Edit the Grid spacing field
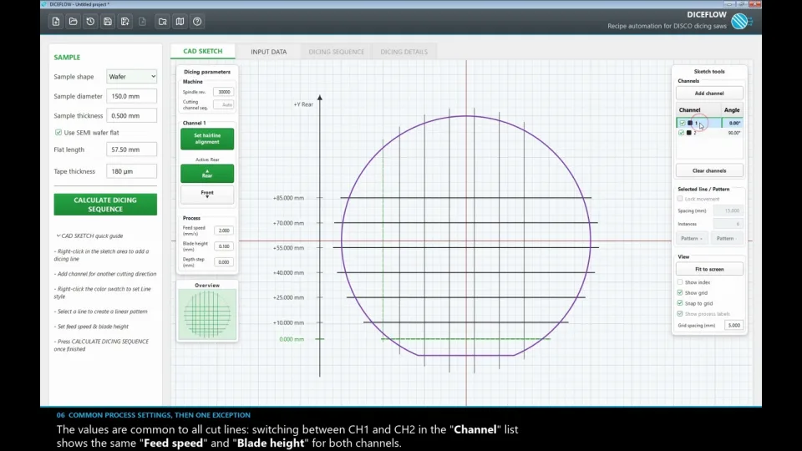 734,325
